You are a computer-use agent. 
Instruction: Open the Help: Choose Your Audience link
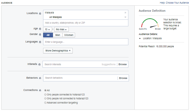pos(174,3)
